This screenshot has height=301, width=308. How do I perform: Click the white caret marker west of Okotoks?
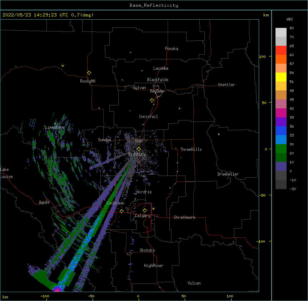click(x=130, y=253)
